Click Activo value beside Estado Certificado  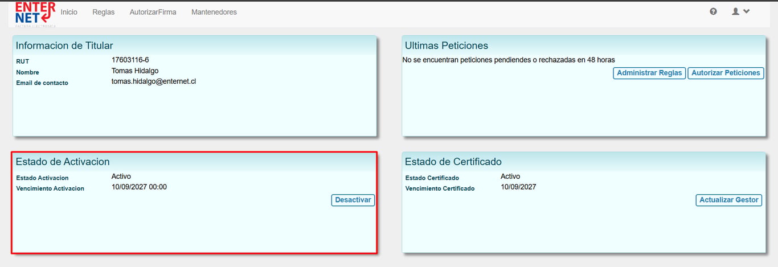pos(510,176)
